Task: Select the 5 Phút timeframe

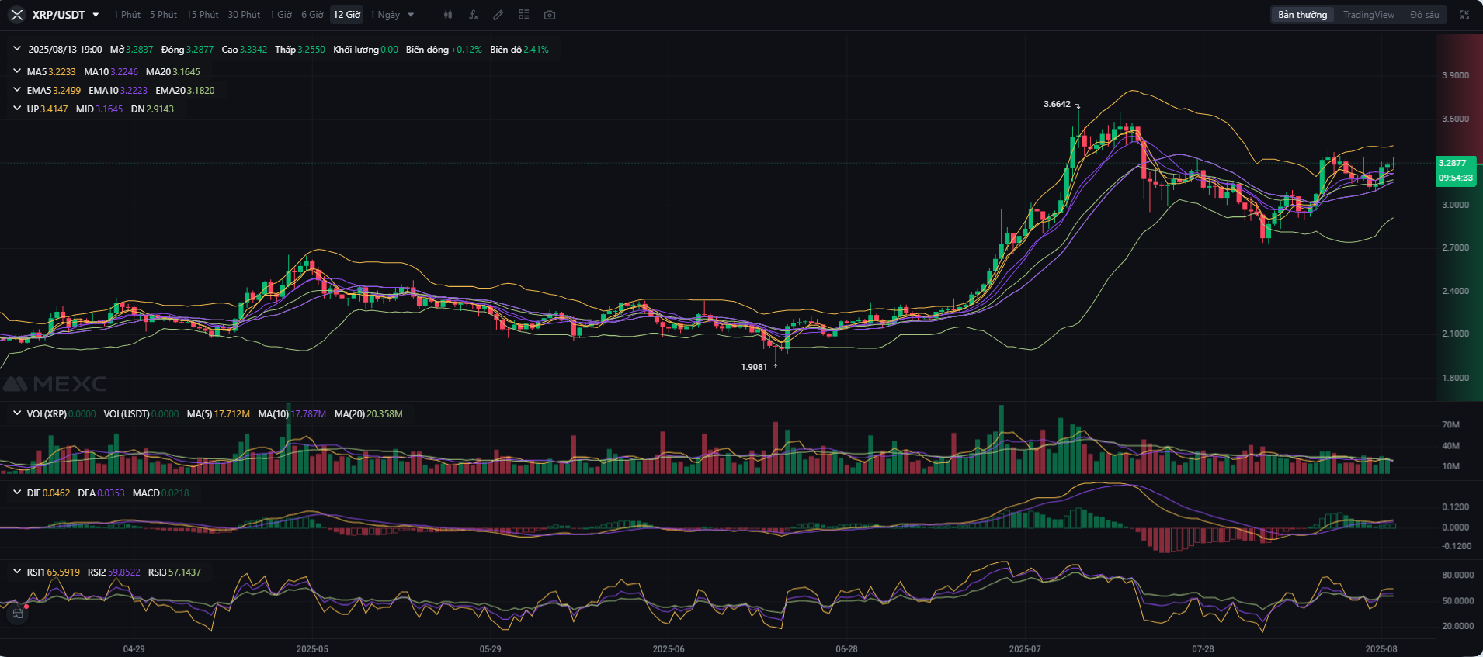Action: coord(163,15)
